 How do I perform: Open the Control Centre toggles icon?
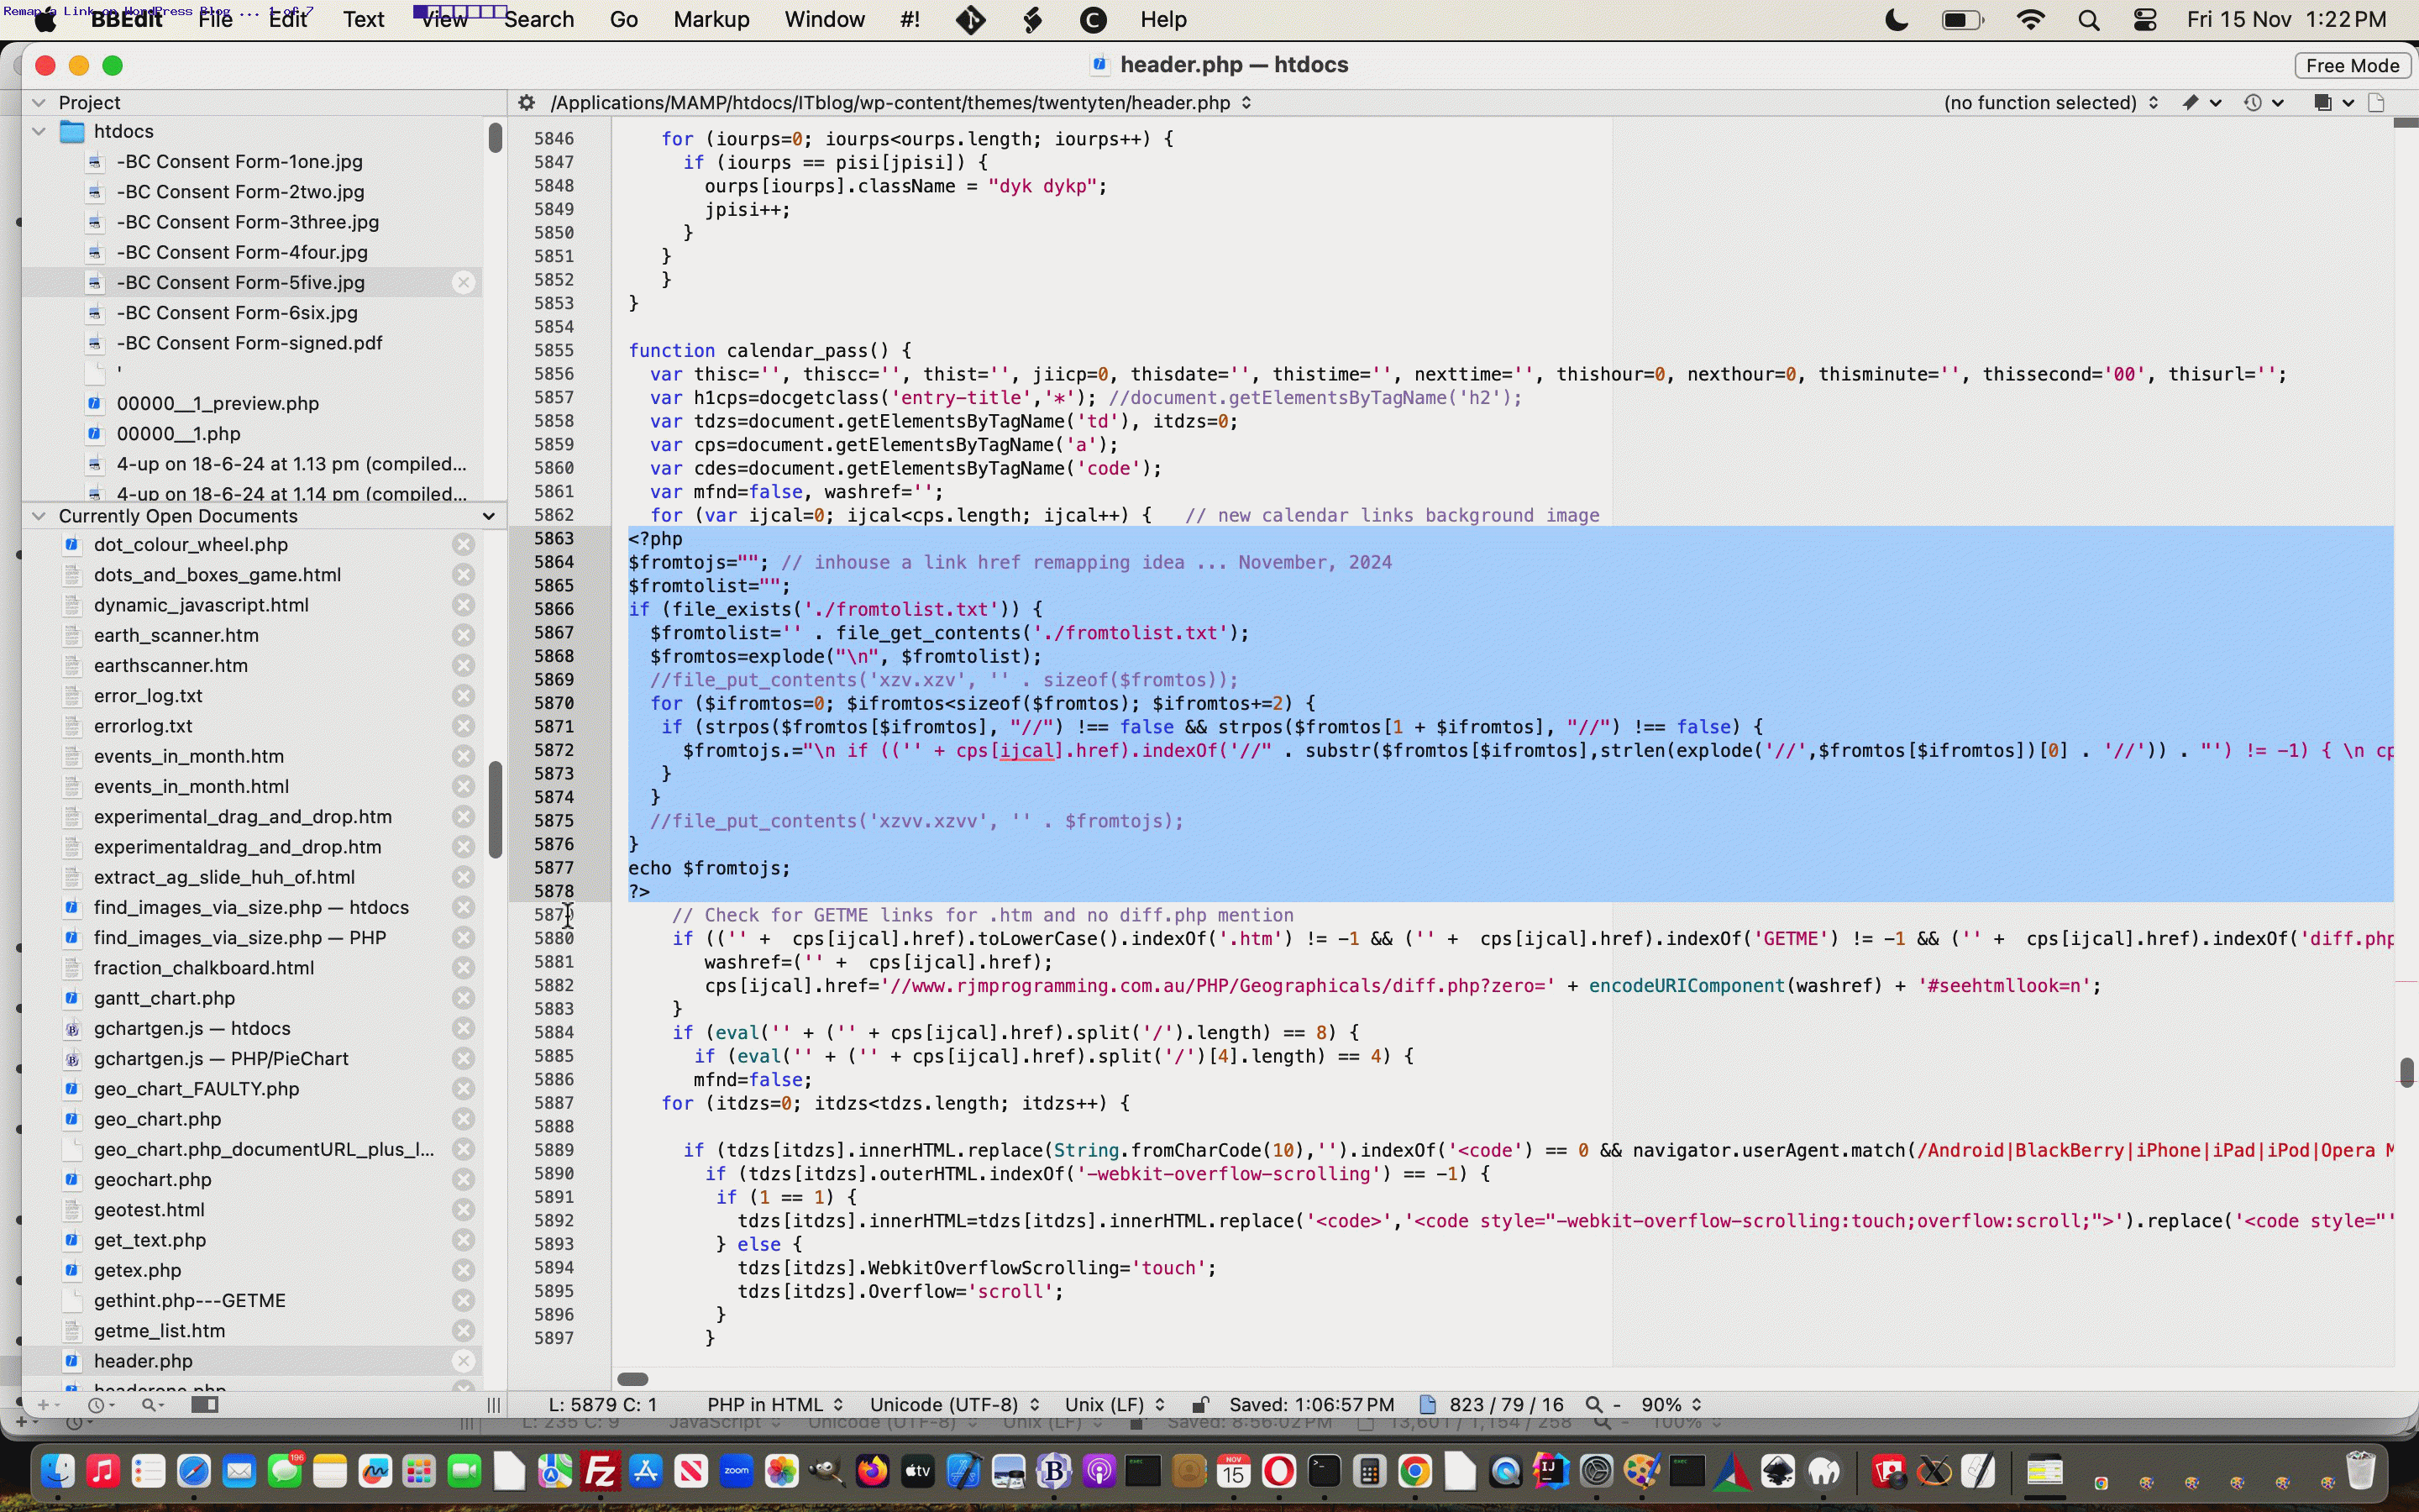tap(2144, 20)
